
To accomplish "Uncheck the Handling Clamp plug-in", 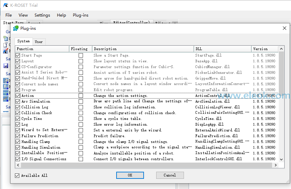I will click(18, 142).
